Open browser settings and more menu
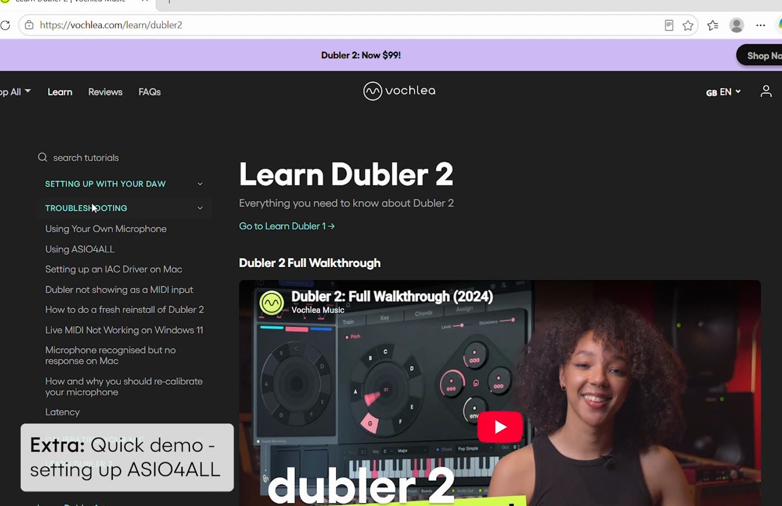782x506 pixels. tap(761, 25)
